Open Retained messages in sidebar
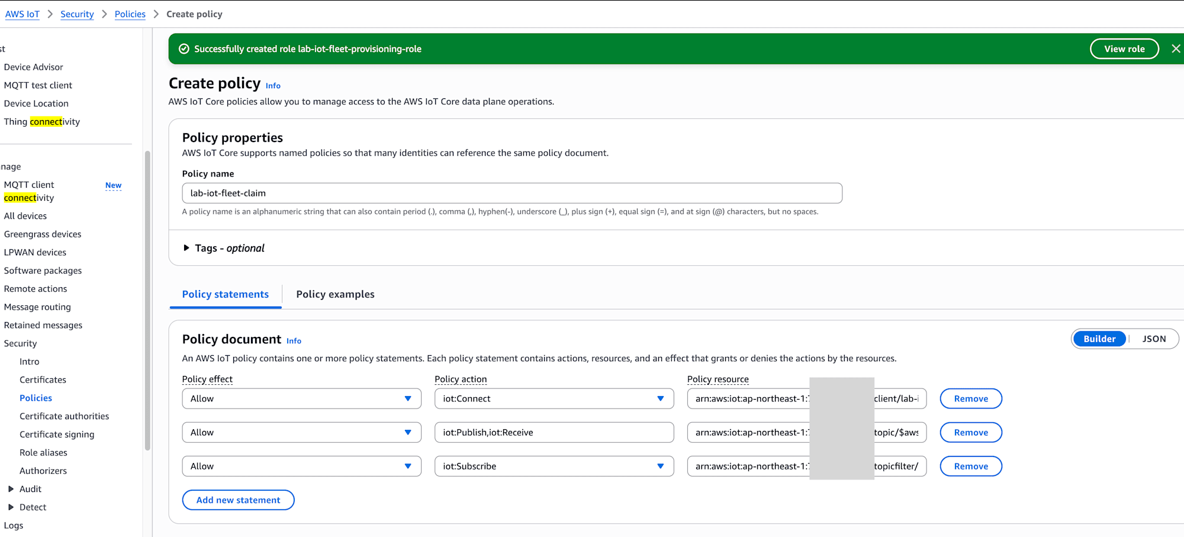Image resolution: width=1184 pixels, height=537 pixels. pyautogui.click(x=43, y=325)
